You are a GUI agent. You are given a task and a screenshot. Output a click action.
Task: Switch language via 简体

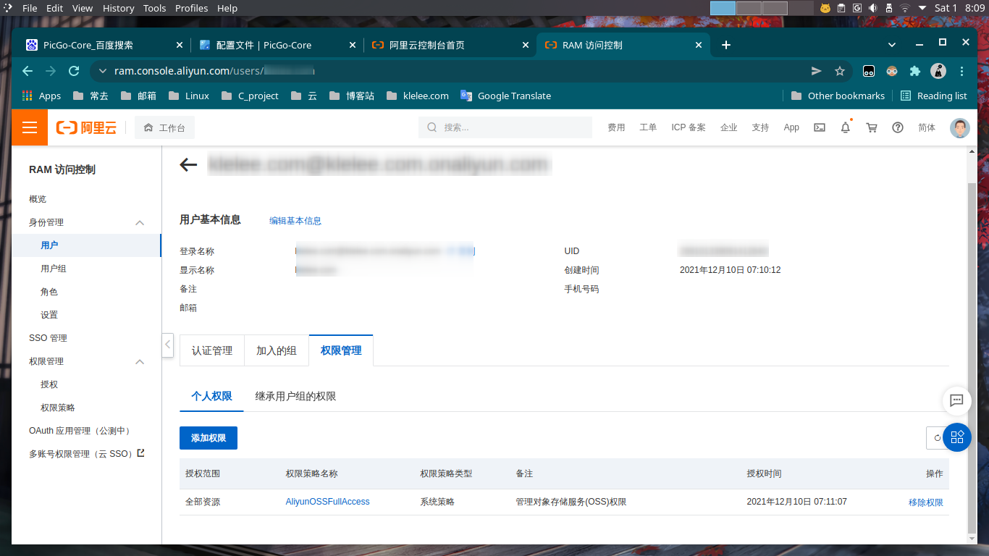[x=927, y=127]
